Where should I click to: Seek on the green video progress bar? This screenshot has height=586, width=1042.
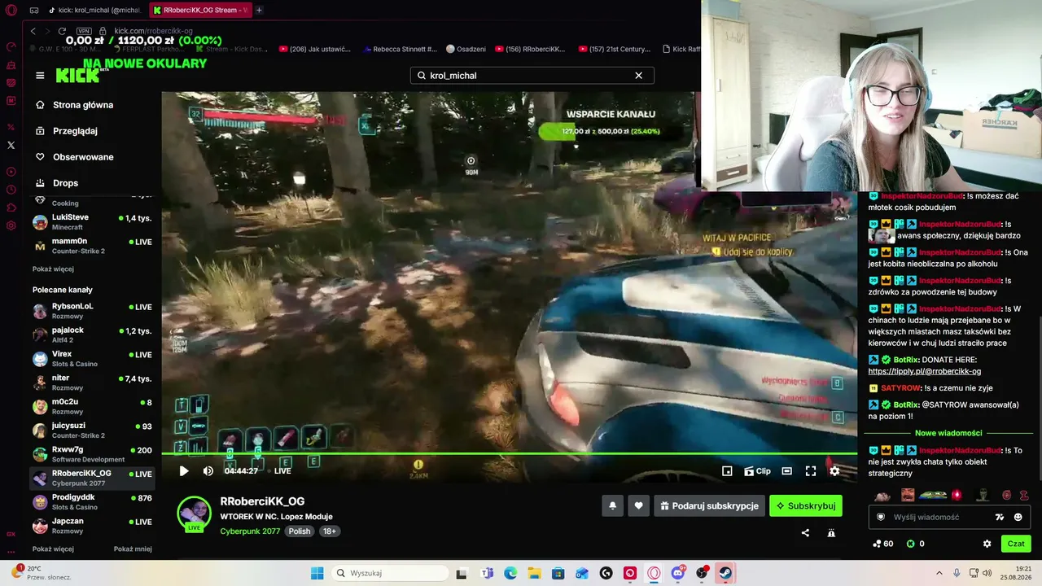click(x=509, y=453)
